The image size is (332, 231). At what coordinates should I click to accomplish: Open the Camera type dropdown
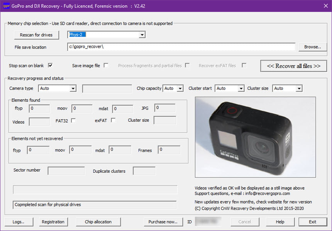[x=73, y=88]
